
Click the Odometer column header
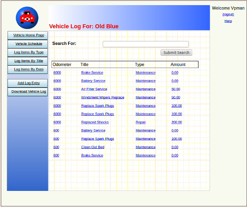pyautogui.click(x=62, y=64)
